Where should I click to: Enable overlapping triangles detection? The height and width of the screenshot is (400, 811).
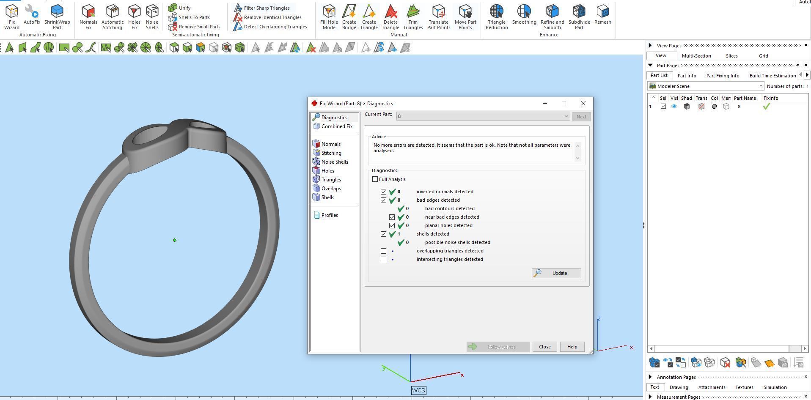point(384,251)
